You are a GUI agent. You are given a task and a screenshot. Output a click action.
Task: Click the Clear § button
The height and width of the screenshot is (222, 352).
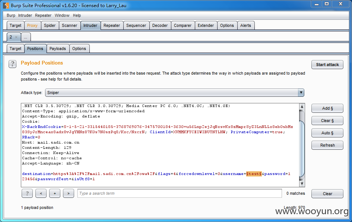point(327,121)
